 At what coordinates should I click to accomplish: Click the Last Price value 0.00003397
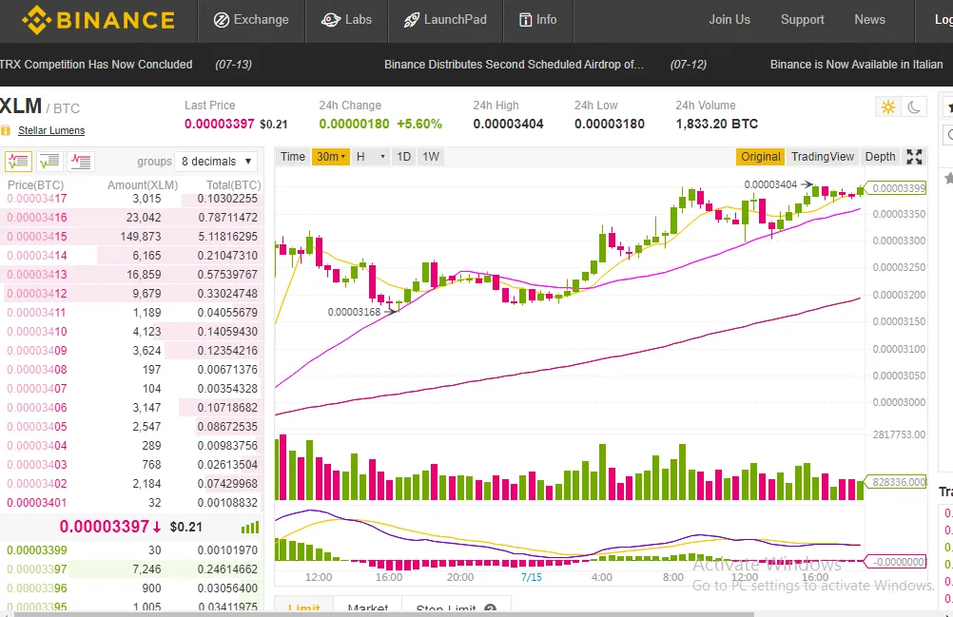[x=220, y=124]
